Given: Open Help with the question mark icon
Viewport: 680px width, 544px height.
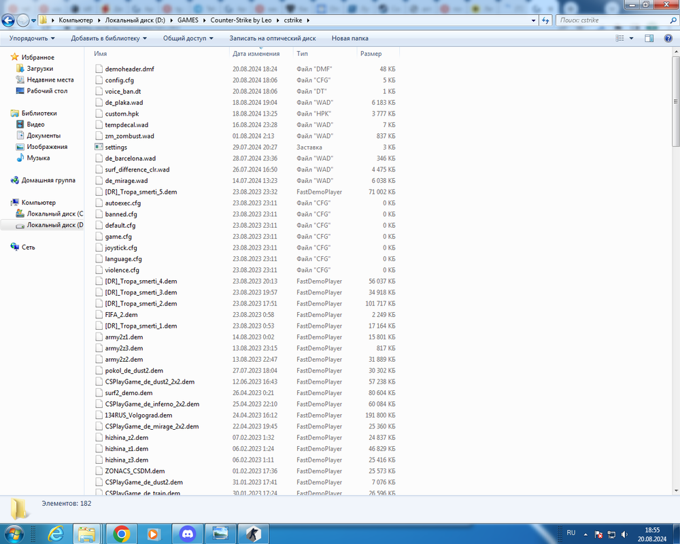Looking at the screenshot, I should click(x=668, y=38).
